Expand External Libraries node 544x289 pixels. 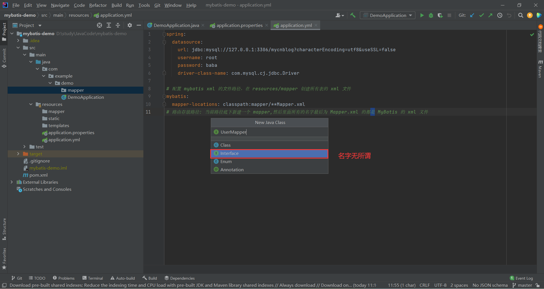pyautogui.click(x=12, y=182)
